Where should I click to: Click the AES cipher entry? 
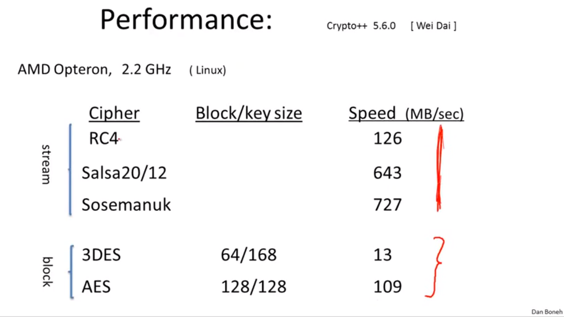(96, 287)
